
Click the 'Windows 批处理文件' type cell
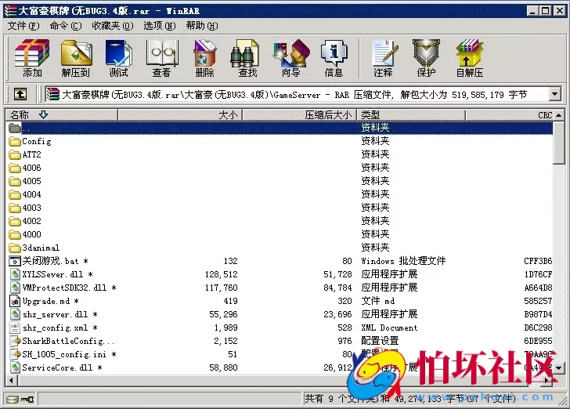403,261
